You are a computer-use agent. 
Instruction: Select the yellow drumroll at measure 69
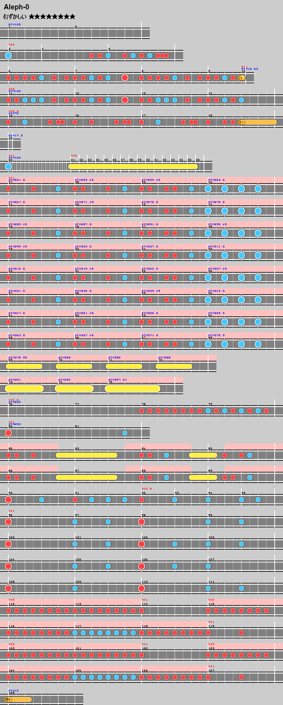pos(24,366)
